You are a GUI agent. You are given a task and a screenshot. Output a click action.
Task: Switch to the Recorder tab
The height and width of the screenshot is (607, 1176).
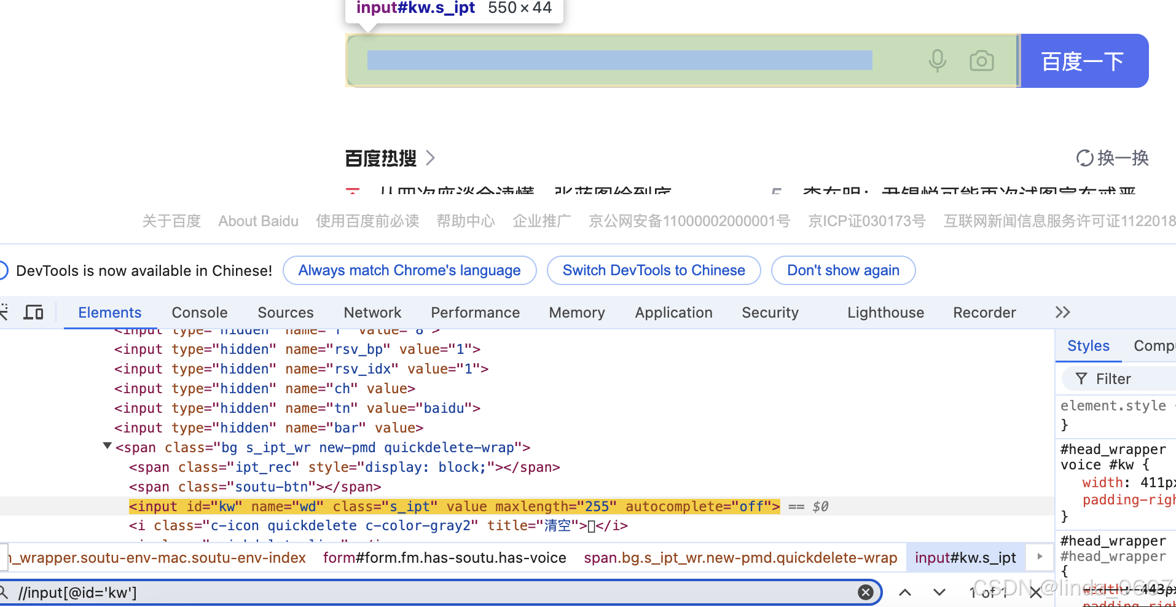(x=984, y=313)
